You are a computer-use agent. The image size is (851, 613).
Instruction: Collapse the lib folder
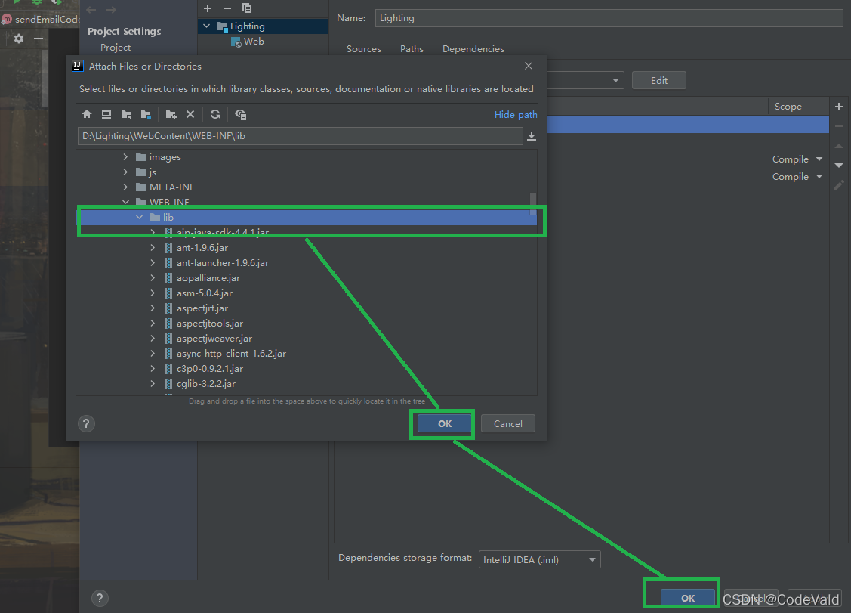140,218
